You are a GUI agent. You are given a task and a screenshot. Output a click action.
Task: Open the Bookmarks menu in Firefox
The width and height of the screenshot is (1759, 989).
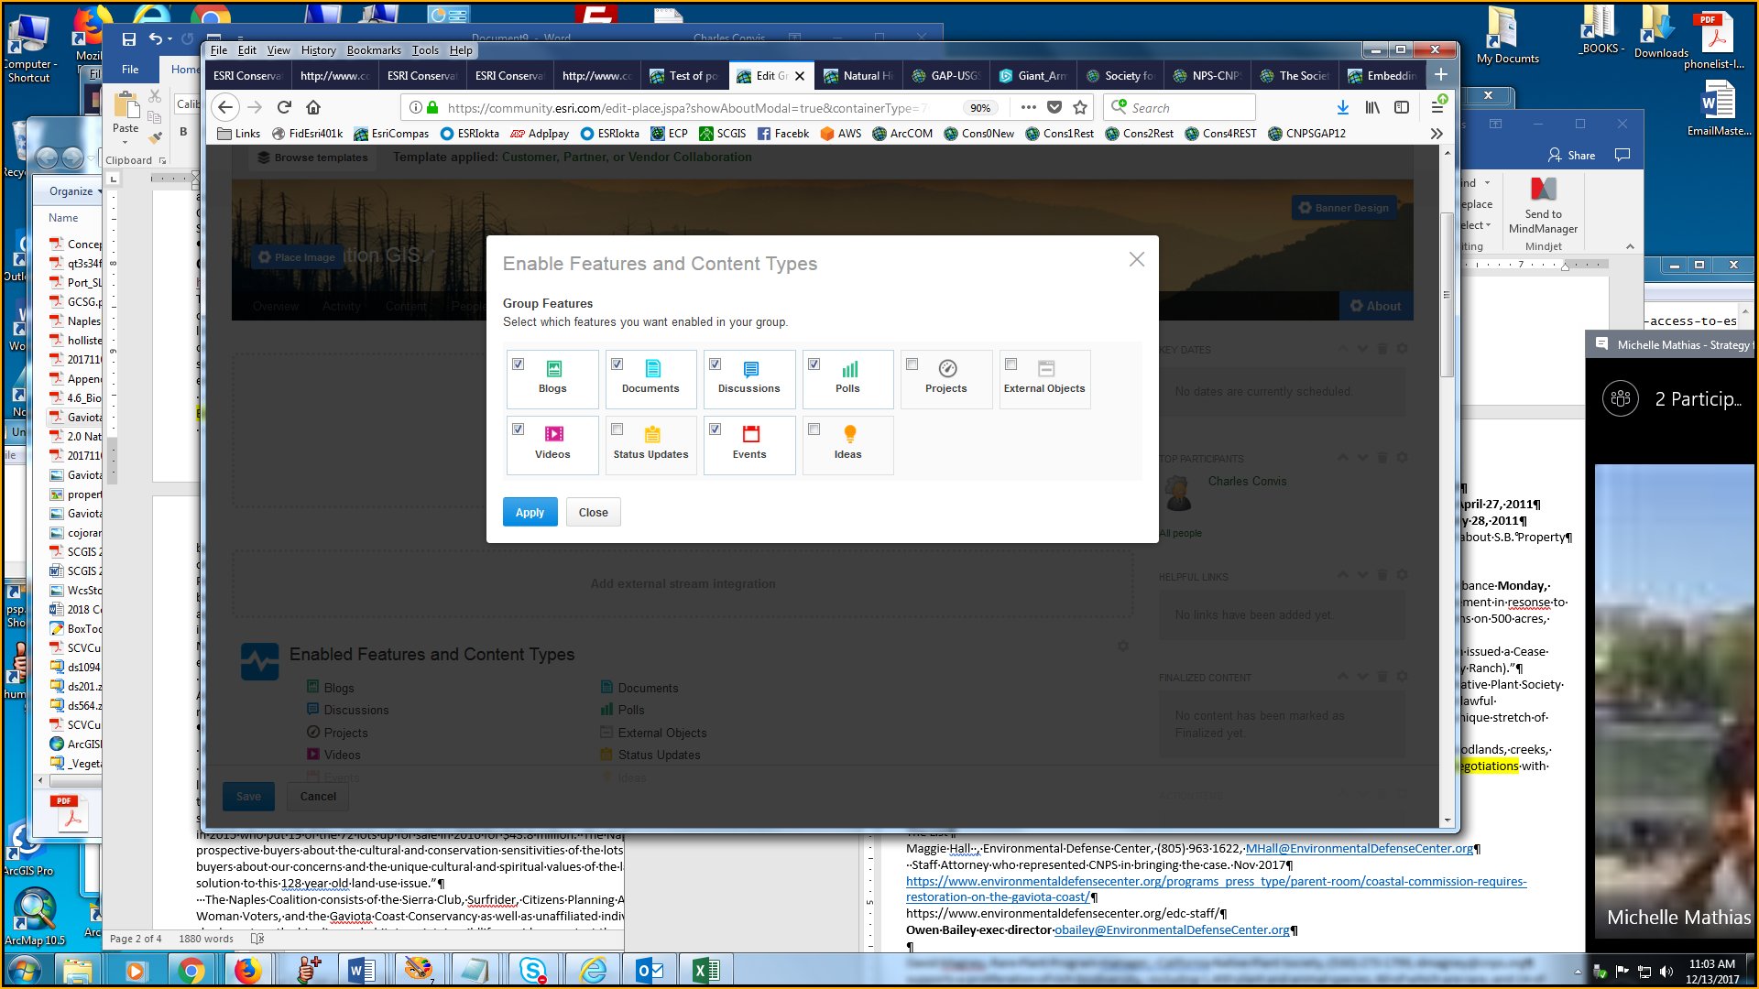click(x=373, y=50)
